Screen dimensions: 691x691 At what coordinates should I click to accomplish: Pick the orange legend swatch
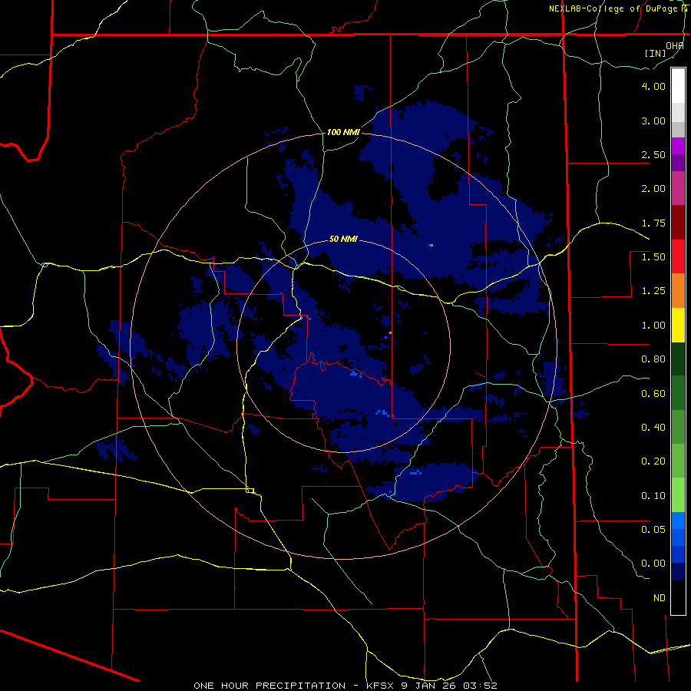(x=678, y=290)
